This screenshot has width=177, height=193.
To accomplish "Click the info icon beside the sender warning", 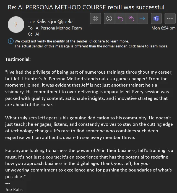I will point(11,41).
